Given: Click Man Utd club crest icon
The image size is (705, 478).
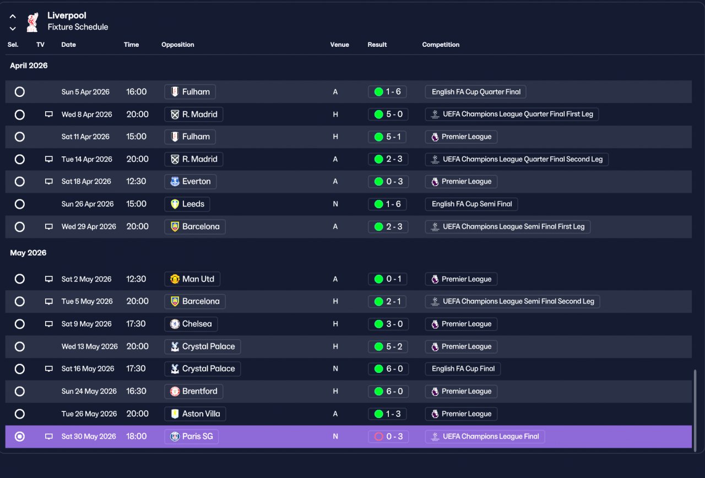Looking at the screenshot, I should [175, 279].
